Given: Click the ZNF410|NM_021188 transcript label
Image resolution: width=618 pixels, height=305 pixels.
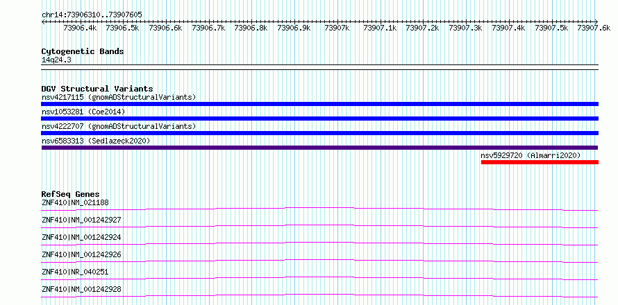Looking at the screenshot, I should pos(75,202).
